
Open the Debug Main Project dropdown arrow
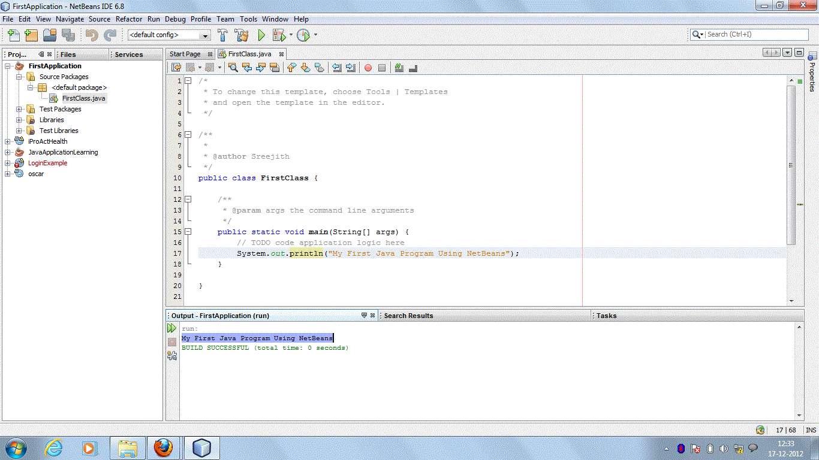click(x=291, y=35)
